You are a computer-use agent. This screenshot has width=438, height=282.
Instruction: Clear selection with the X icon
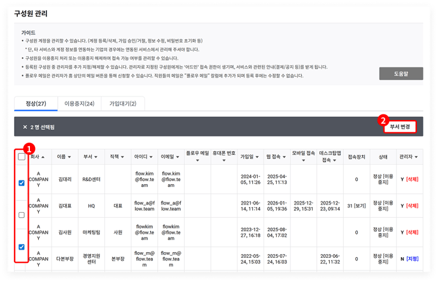(x=25, y=127)
